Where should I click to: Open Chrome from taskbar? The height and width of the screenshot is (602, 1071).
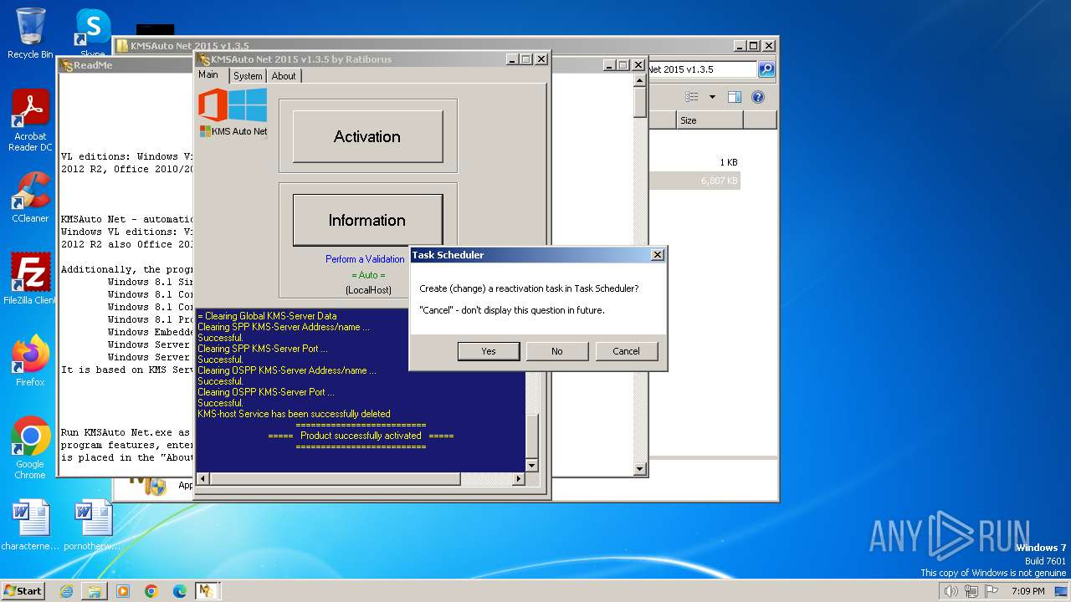click(x=151, y=591)
